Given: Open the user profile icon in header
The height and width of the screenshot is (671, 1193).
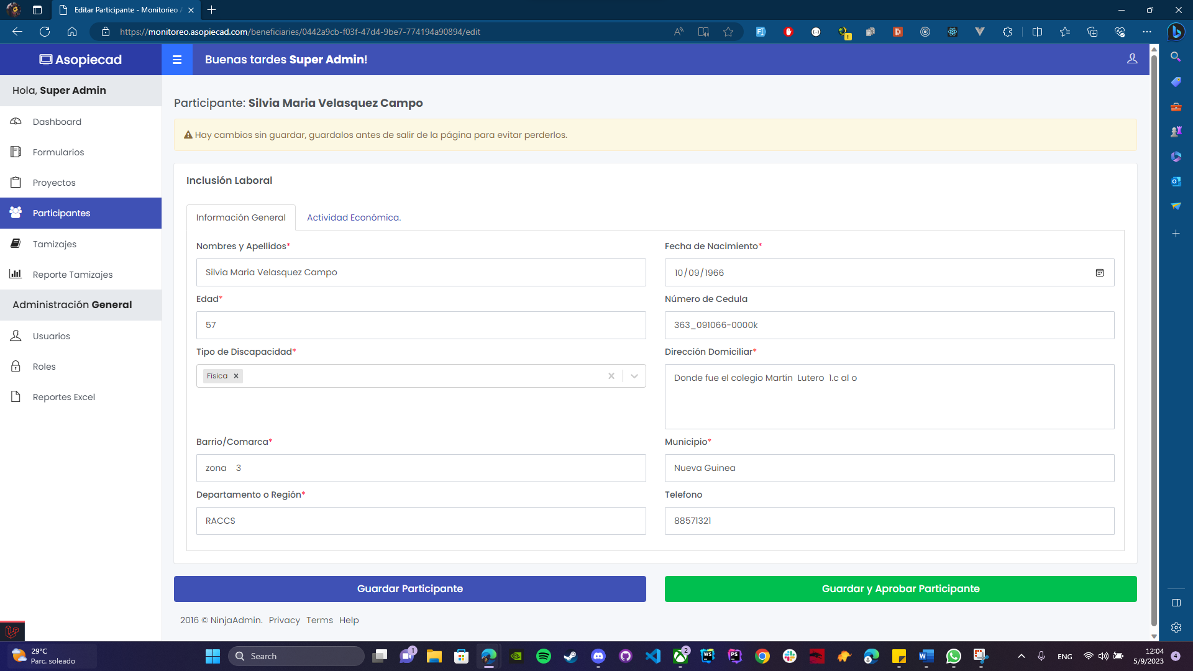Looking at the screenshot, I should pyautogui.click(x=1132, y=58).
